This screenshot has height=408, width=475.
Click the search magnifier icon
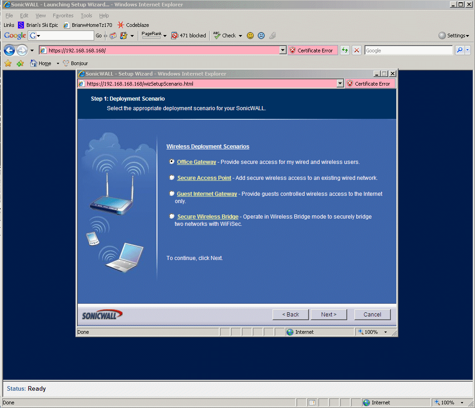(460, 50)
